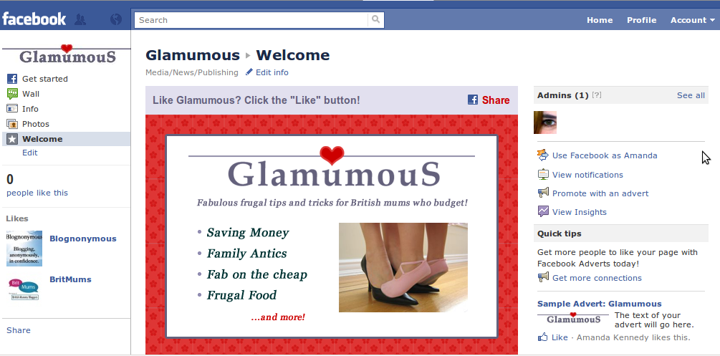Click the Photos icon in sidebar
The image size is (720, 356).
coord(12,124)
